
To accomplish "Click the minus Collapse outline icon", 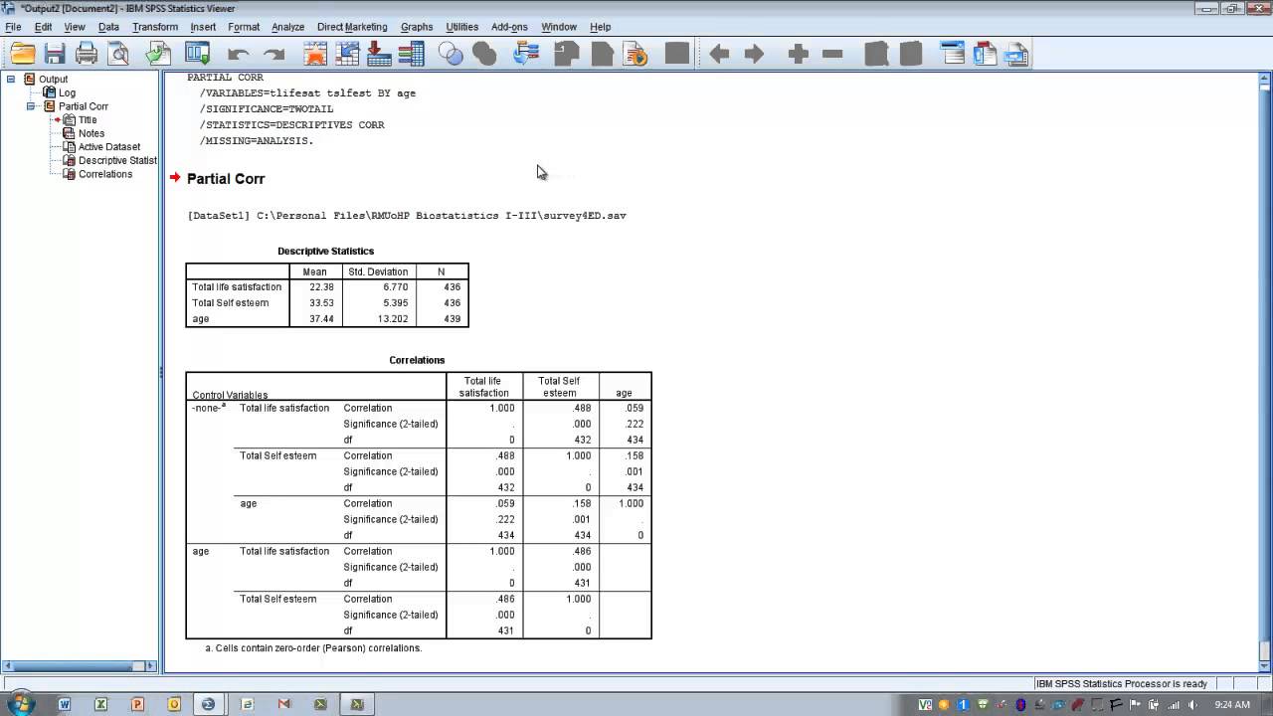I will (x=833, y=54).
